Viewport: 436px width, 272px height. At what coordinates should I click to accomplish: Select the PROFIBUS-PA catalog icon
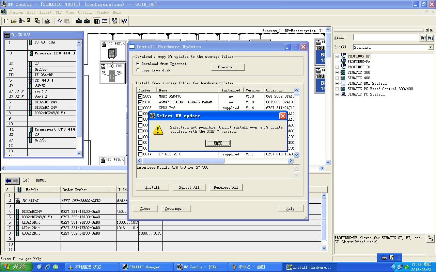343,62
